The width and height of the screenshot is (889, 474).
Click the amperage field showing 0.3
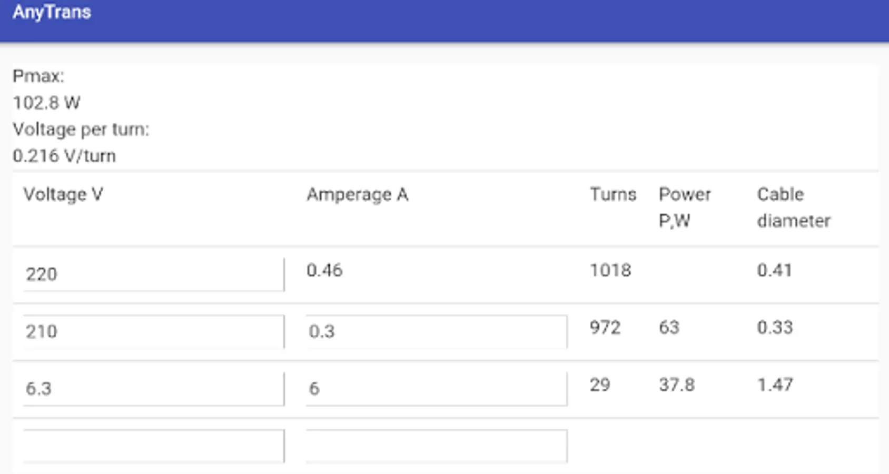pos(437,332)
